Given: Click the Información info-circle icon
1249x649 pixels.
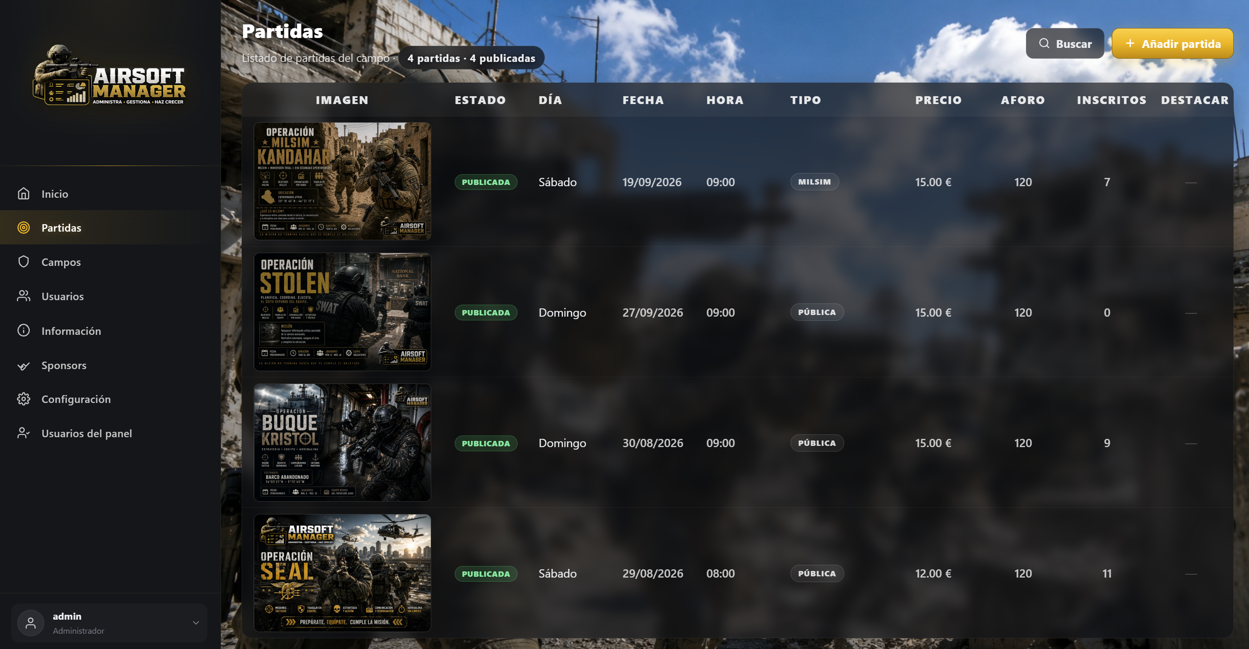Looking at the screenshot, I should click(24, 331).
